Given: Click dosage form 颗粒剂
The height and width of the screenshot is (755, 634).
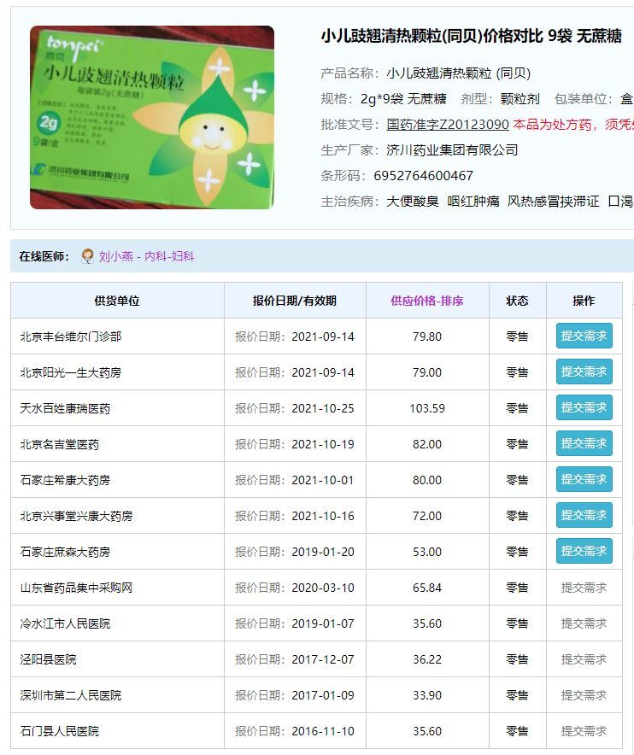Looking at the screenshot, I should tap(520, 99).
